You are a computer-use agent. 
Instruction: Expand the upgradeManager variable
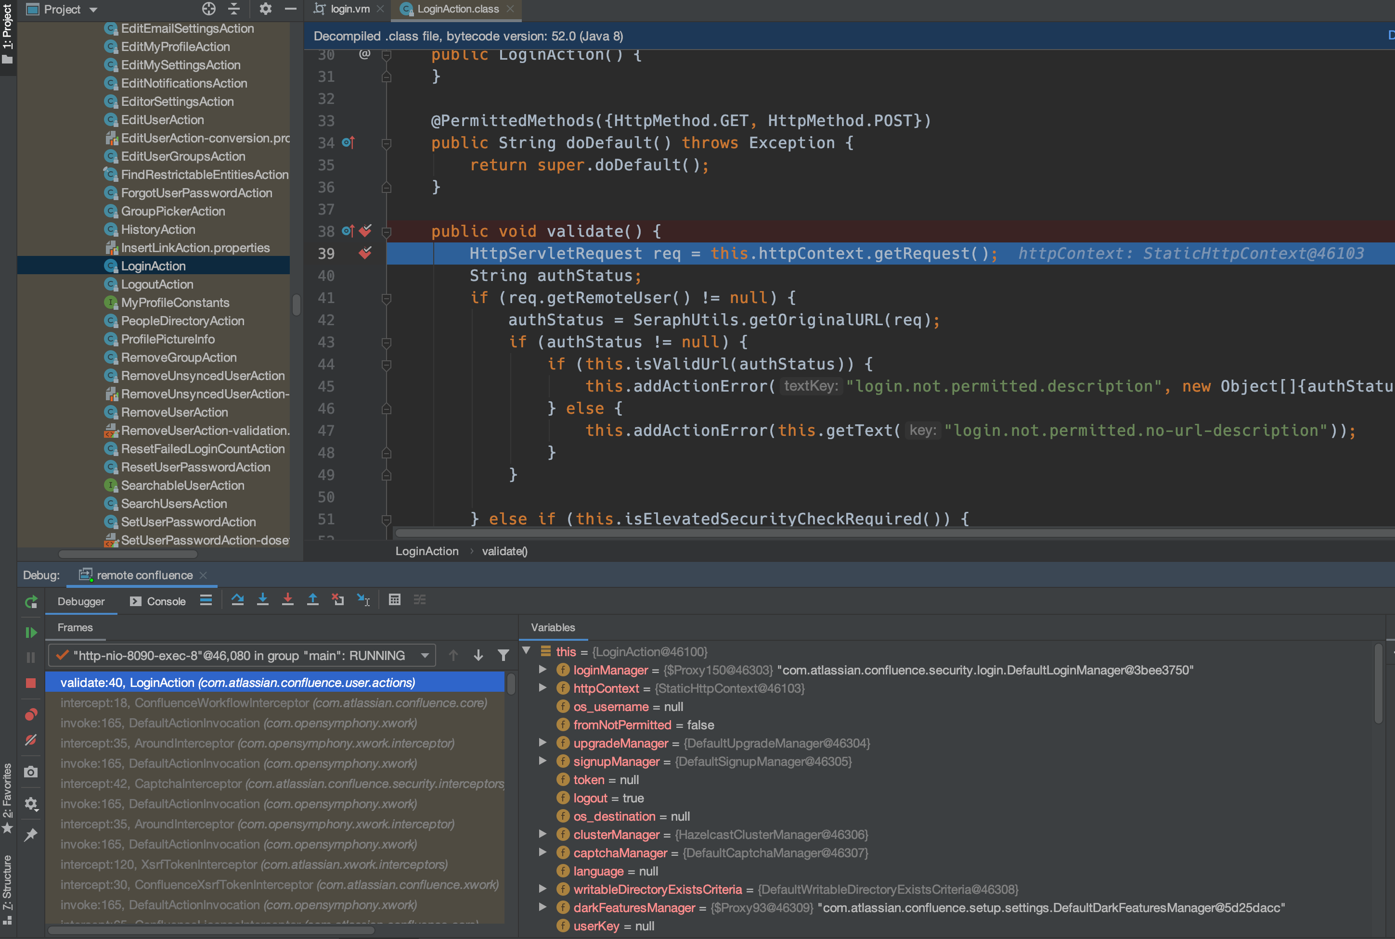(542, 743)
